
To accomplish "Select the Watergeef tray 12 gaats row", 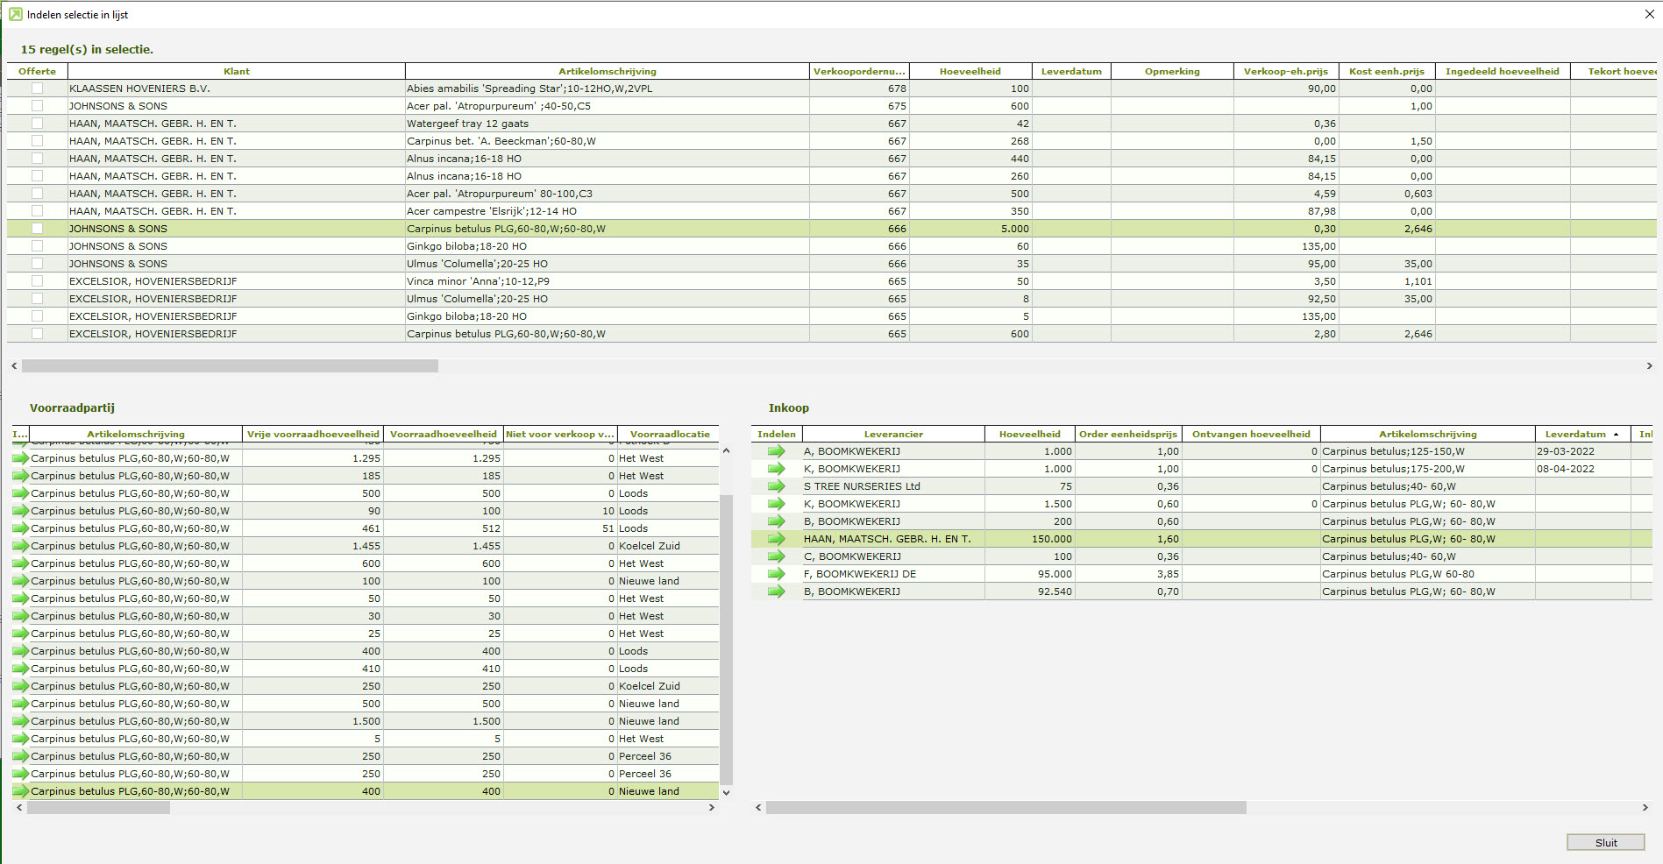I will 467,124.
